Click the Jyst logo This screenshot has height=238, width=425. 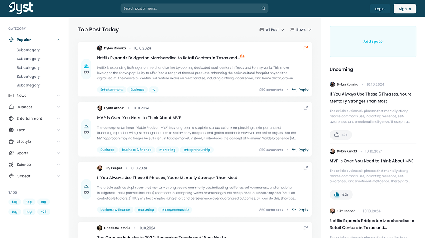(x=21, y=8)
